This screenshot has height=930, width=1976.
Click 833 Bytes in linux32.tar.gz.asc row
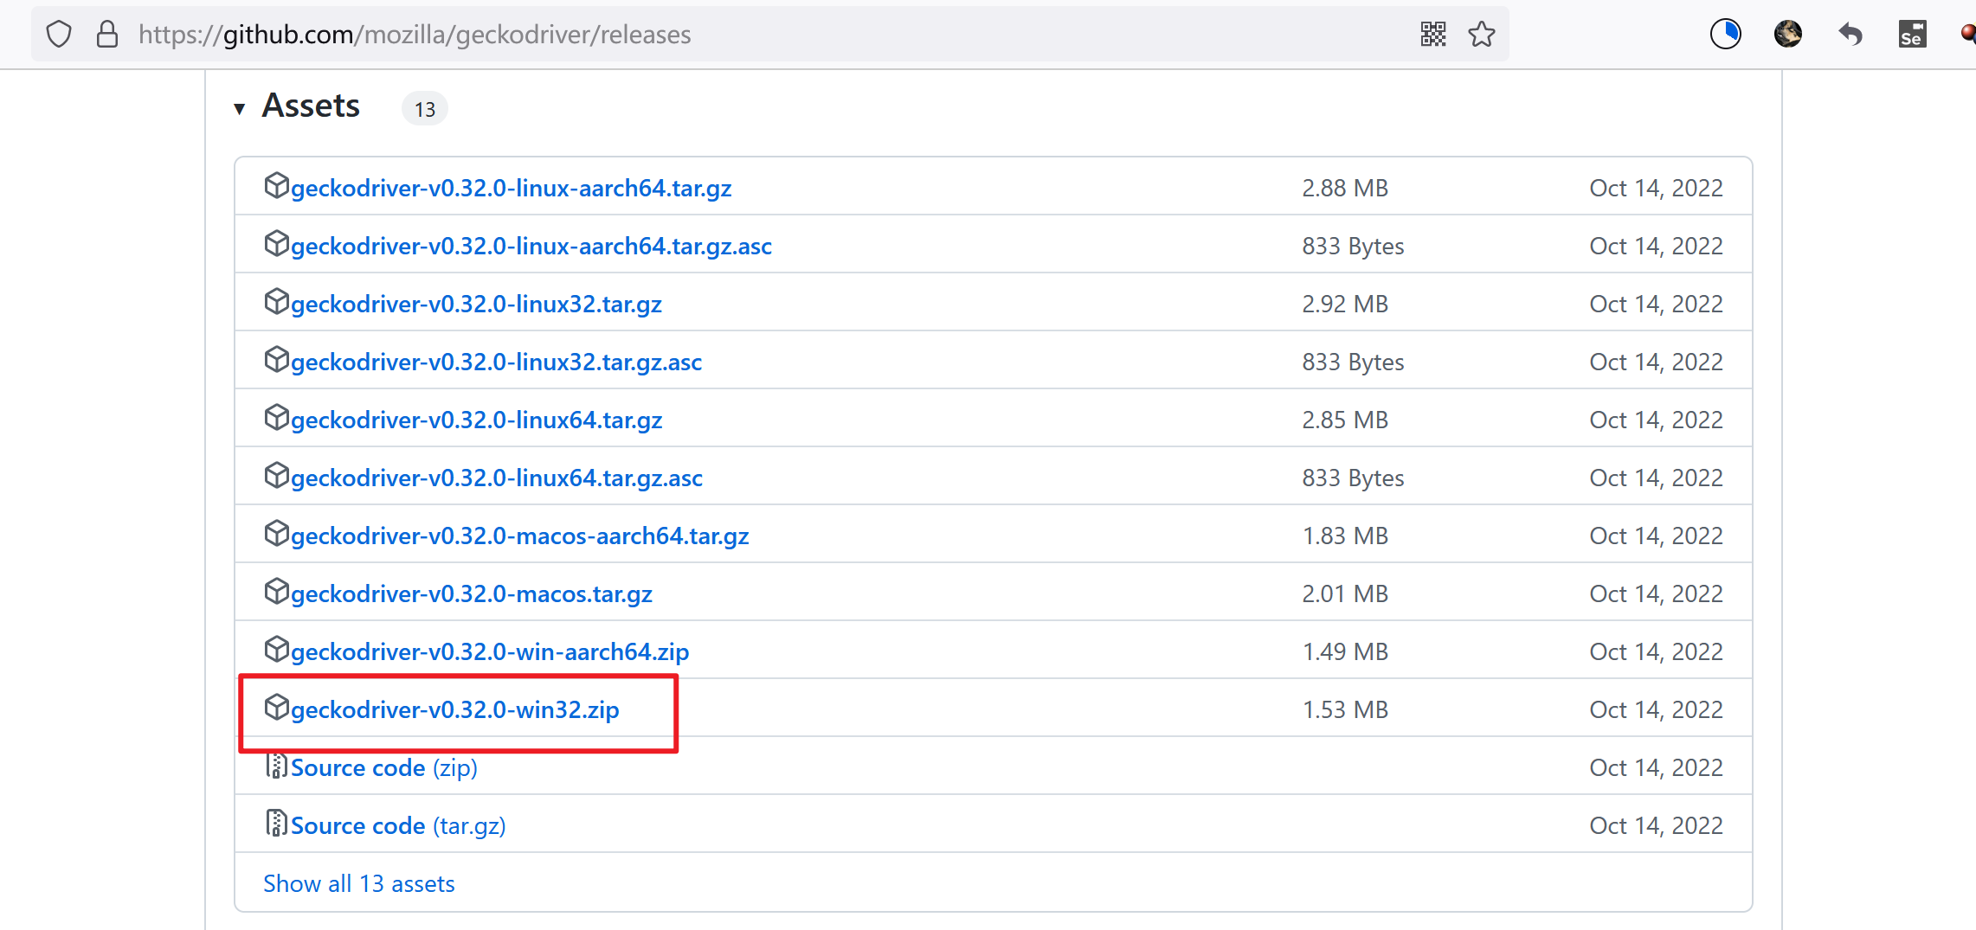1353,362
